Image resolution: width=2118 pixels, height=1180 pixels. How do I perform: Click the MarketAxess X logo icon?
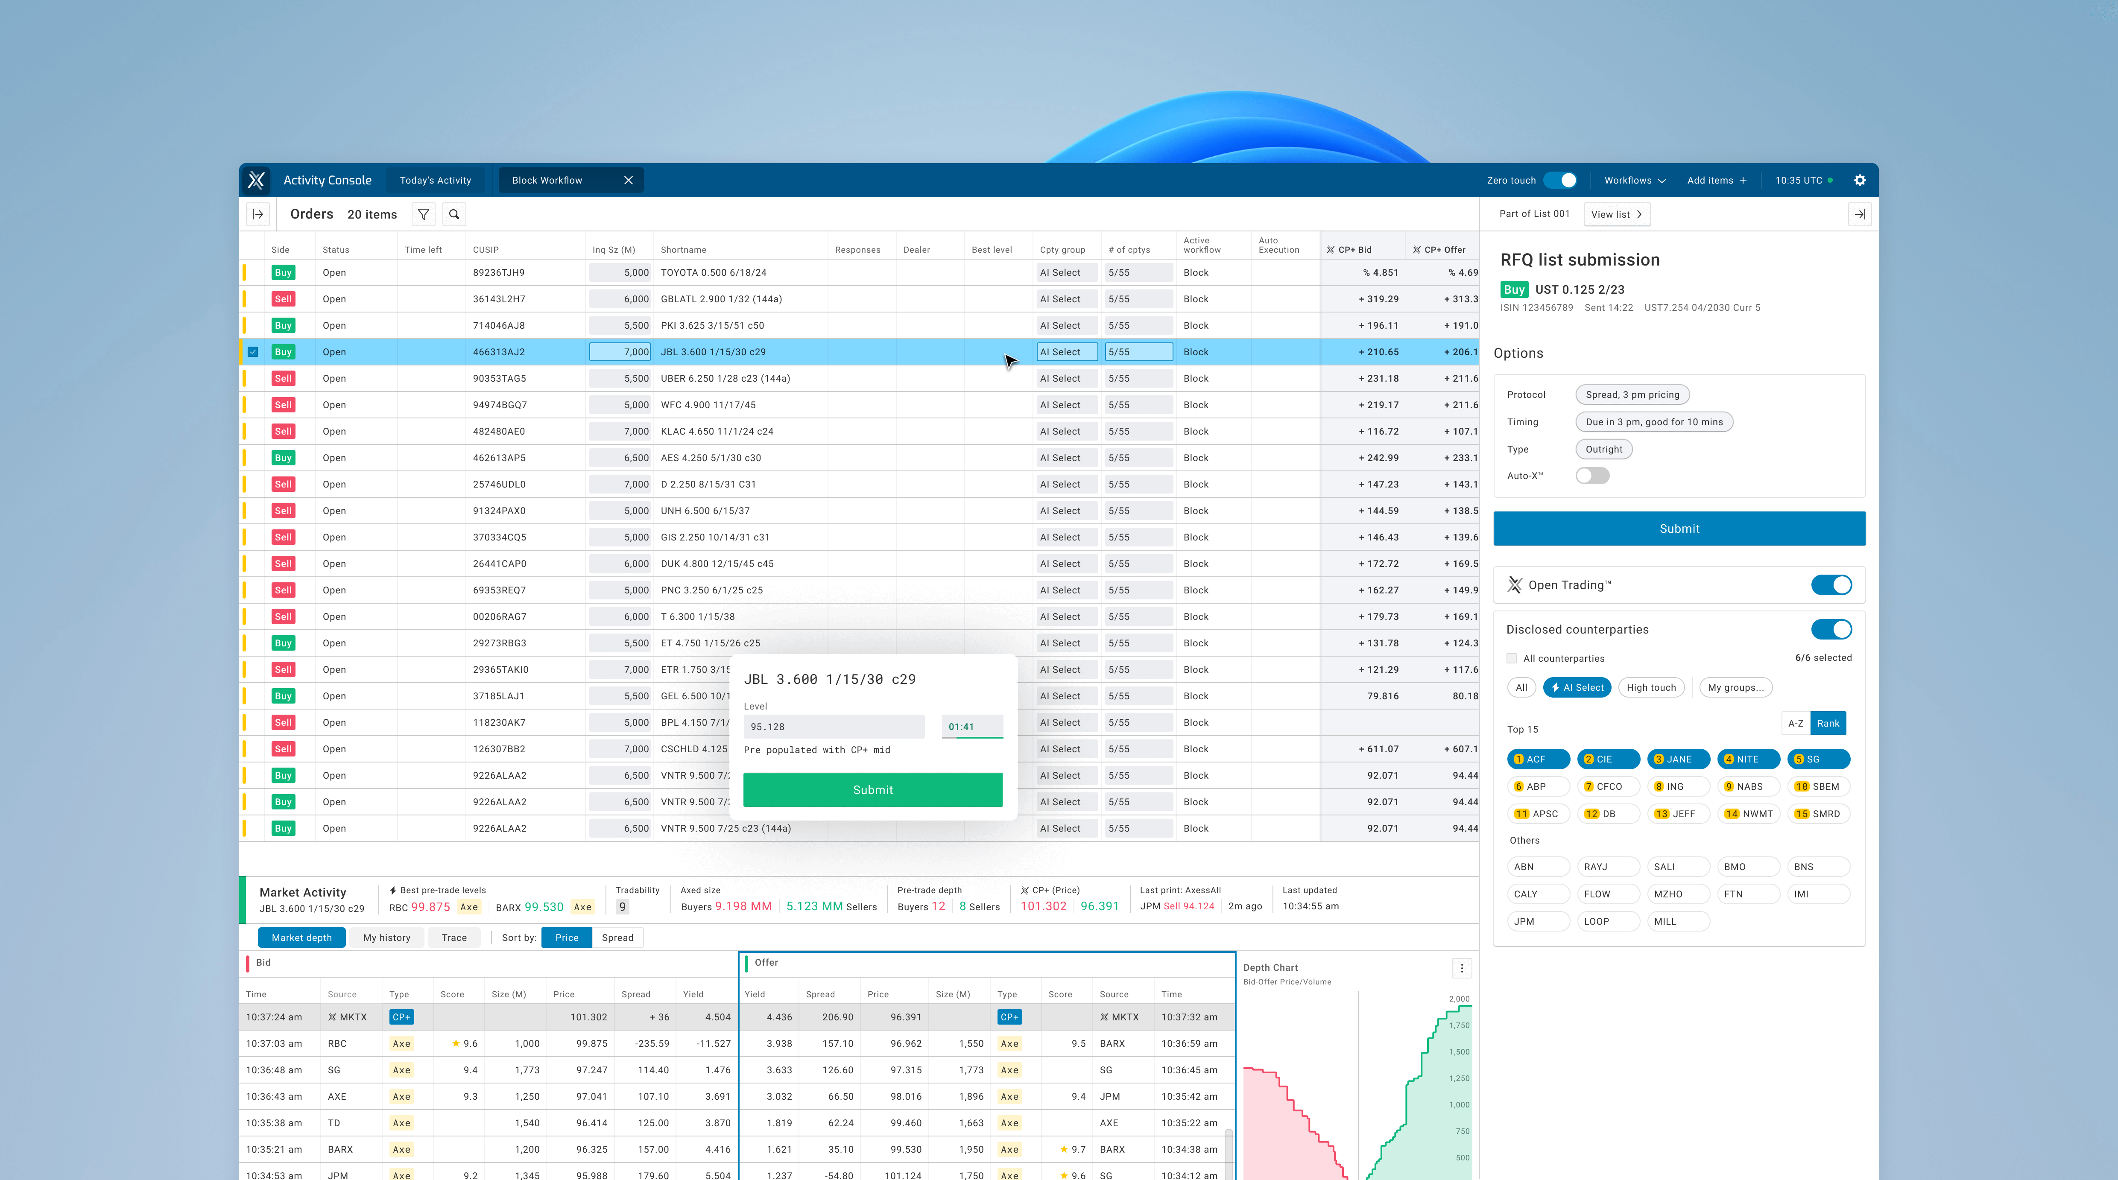click(257, 180)
